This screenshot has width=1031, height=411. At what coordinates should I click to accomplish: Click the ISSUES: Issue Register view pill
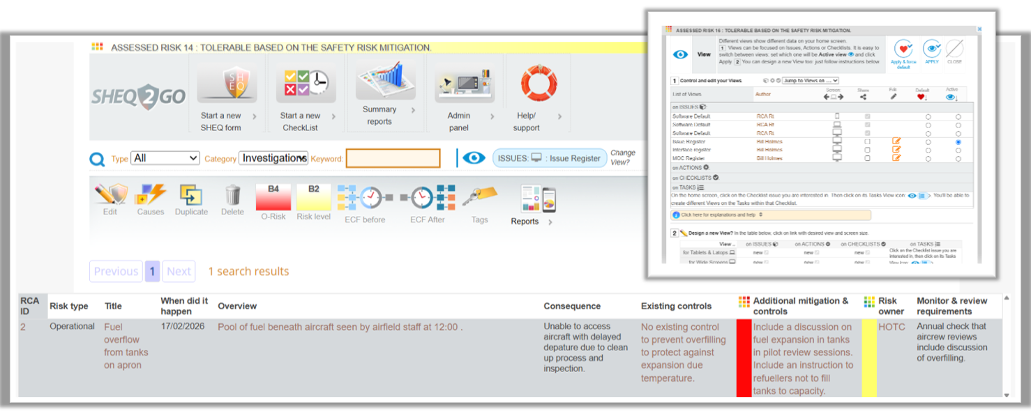click(548, 158)
